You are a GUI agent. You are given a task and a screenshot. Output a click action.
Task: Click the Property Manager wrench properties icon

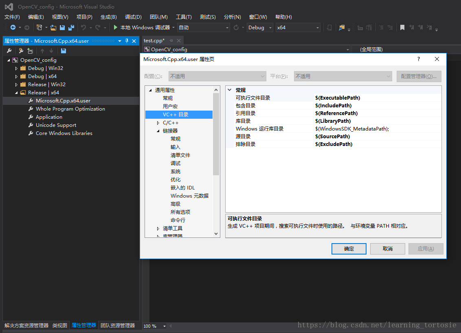pos(9,51)
